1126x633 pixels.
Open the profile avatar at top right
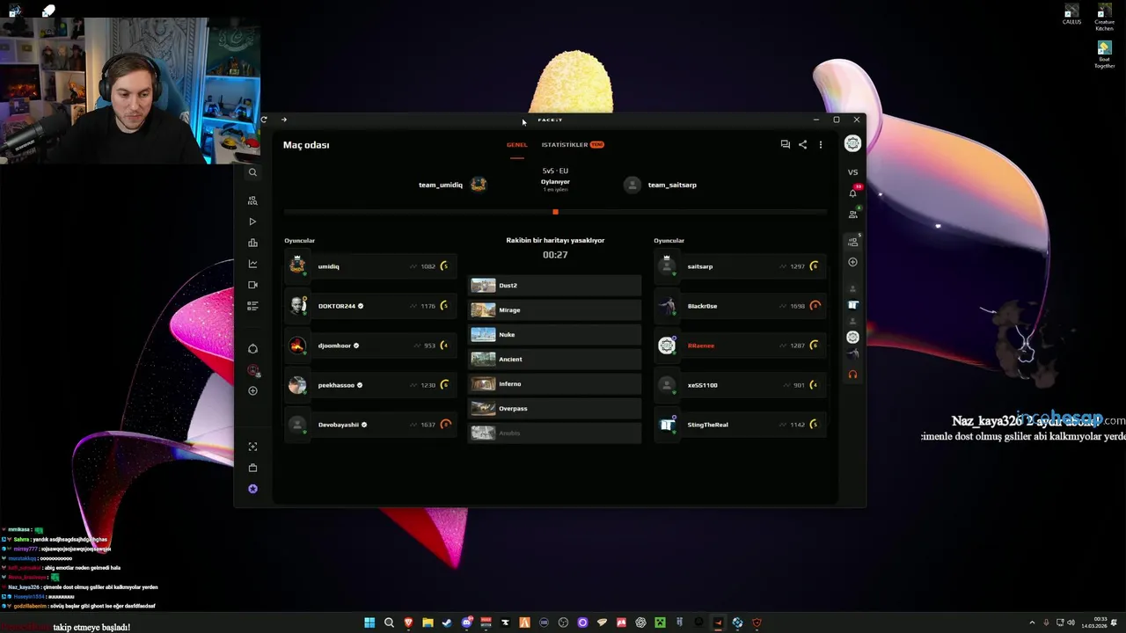click(852, 143)
